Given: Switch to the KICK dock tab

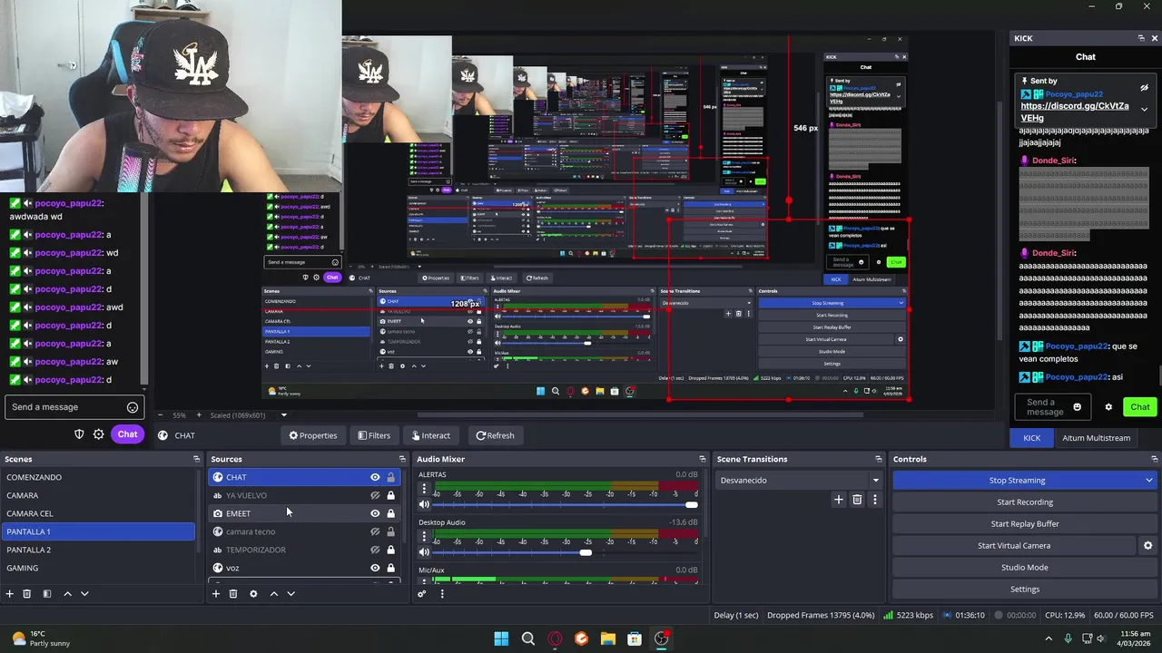Looking at the screenshot, I should point(1032,438).
